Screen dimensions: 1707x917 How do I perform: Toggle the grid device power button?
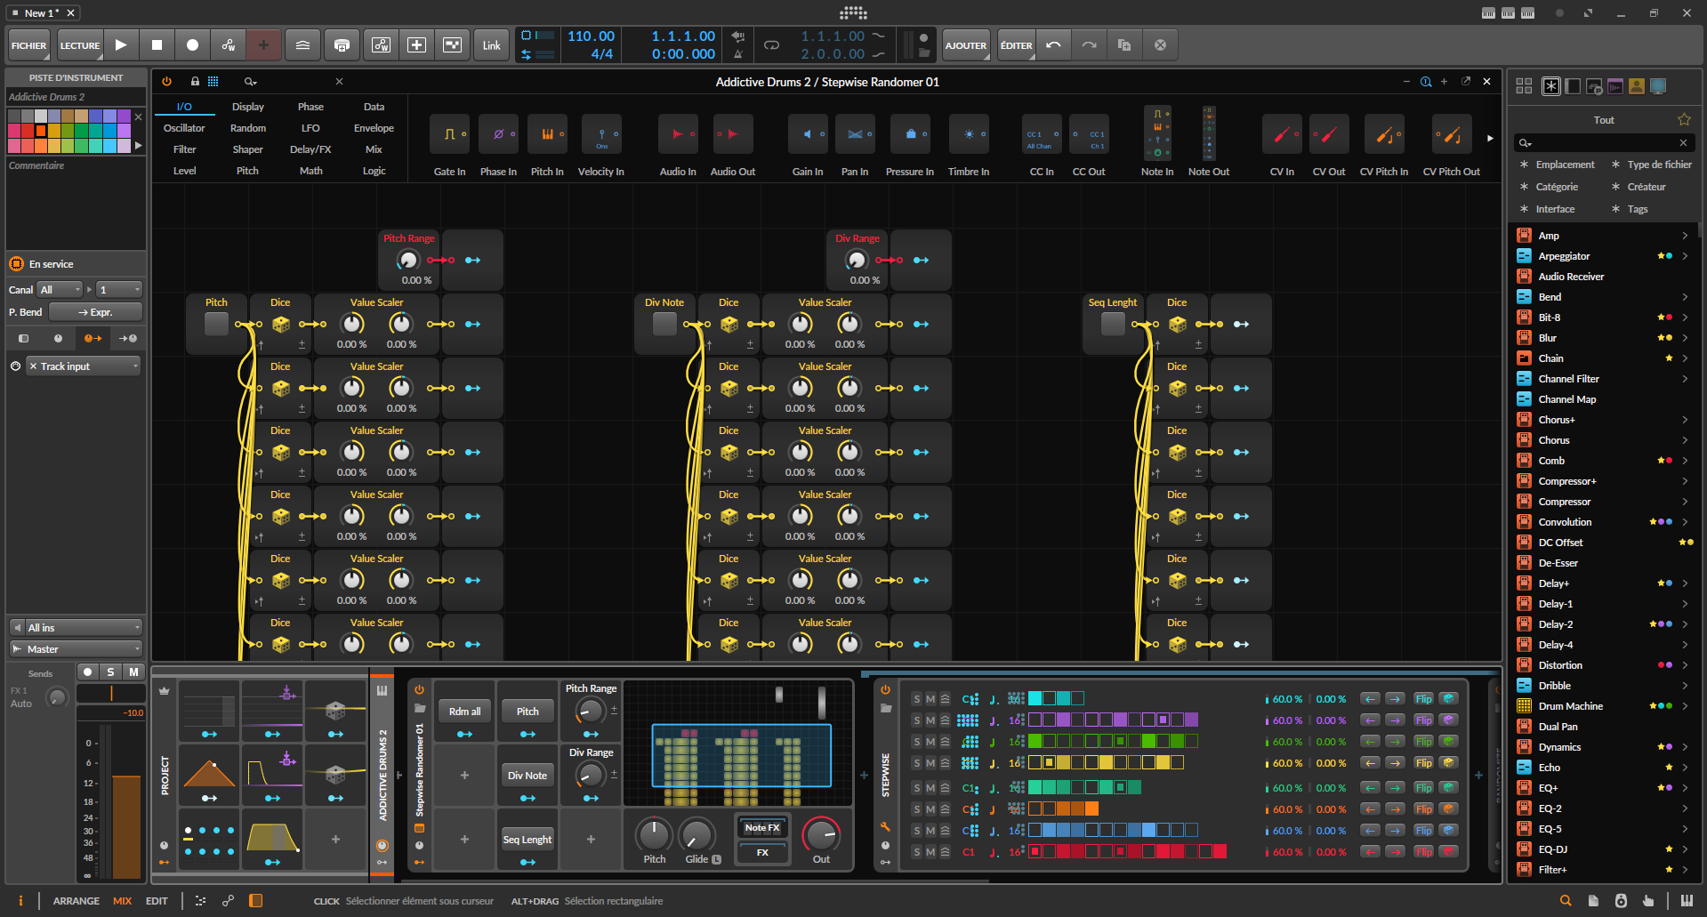point(166,82)
